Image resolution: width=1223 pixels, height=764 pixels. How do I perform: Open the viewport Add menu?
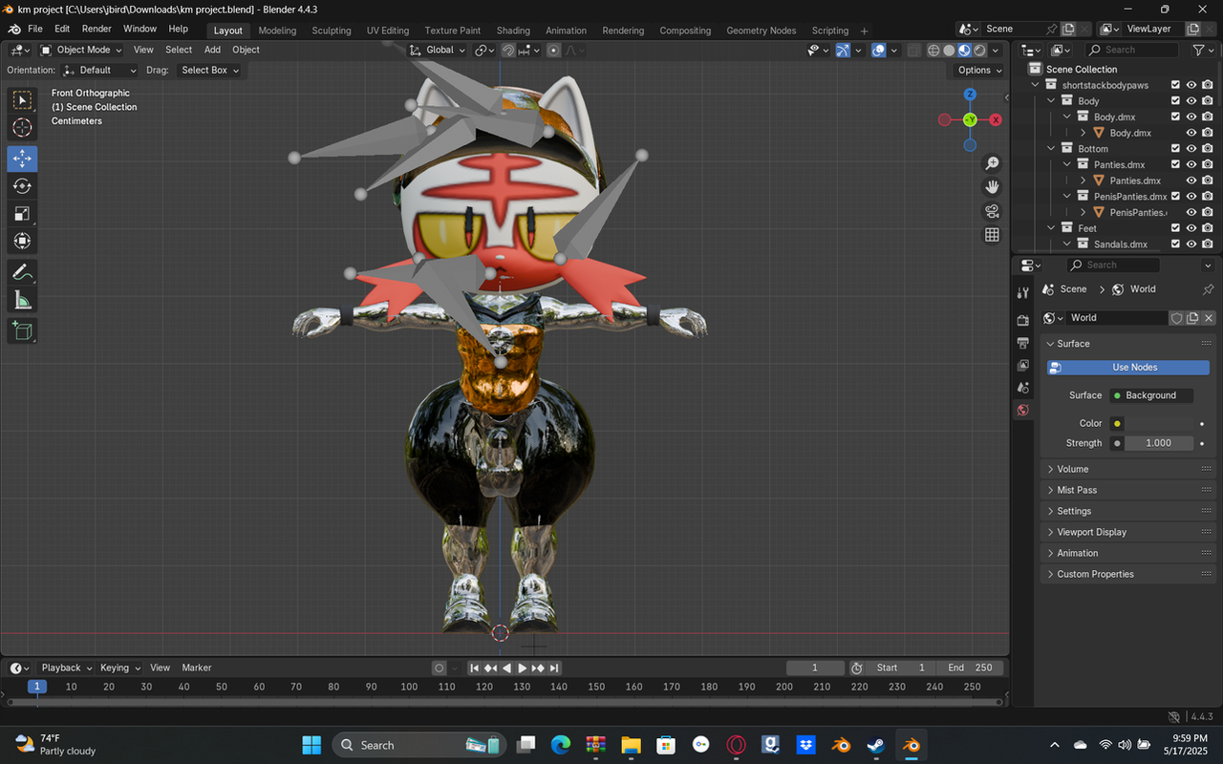(212, 50)
